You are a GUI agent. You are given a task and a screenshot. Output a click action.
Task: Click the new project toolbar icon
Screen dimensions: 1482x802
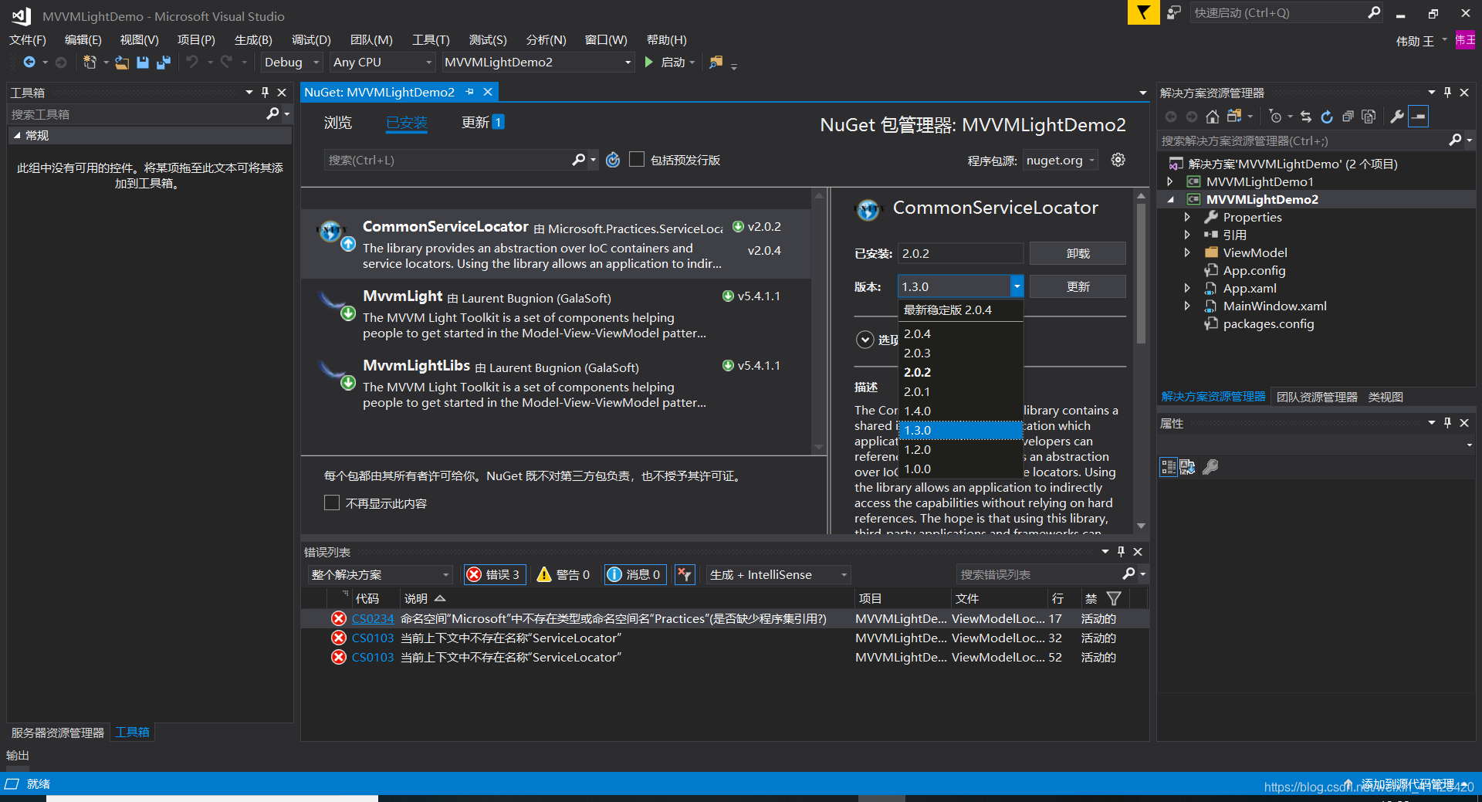click(x=90, y=63)
